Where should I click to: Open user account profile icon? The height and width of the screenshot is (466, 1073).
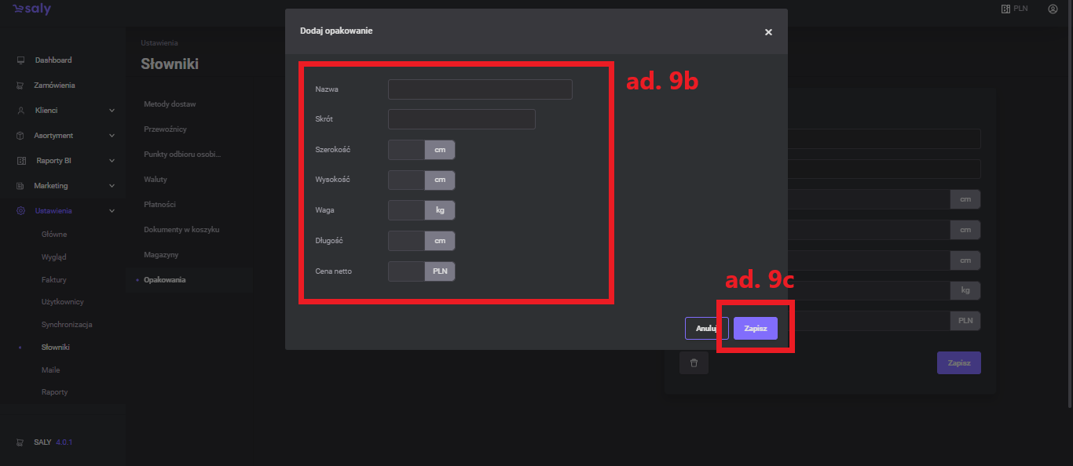coord(1053,9)
